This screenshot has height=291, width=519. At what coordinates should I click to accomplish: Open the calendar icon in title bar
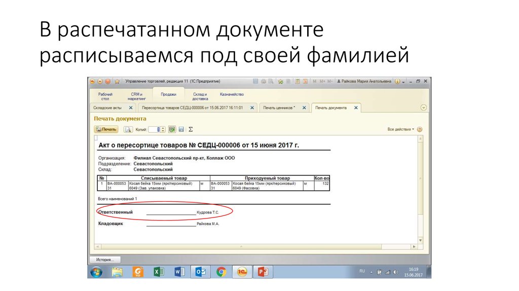[x=305, y=82]
